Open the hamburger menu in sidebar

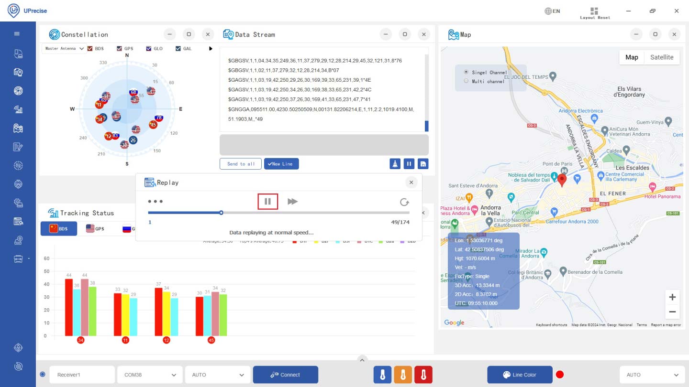pos(17,34)
